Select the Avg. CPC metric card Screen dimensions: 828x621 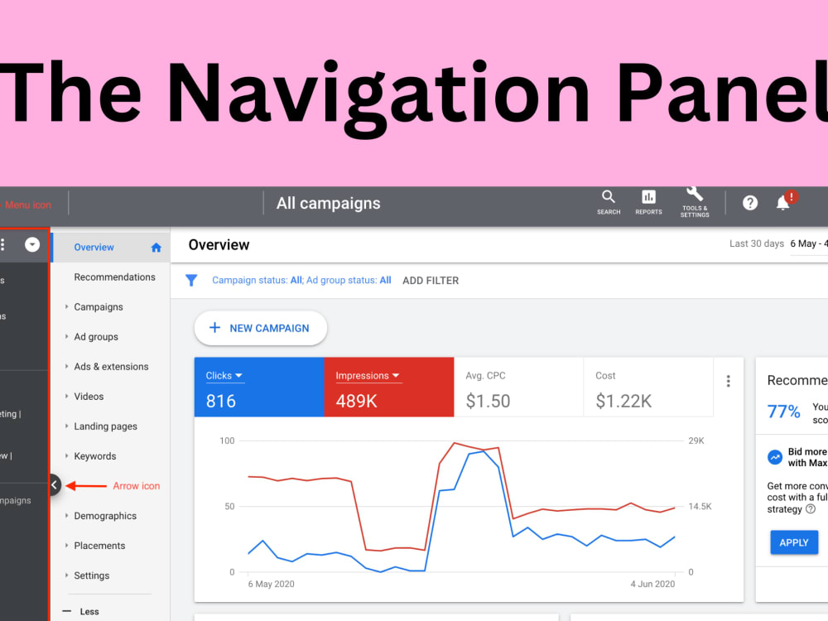pyautogui.click(x=518, y=387)
